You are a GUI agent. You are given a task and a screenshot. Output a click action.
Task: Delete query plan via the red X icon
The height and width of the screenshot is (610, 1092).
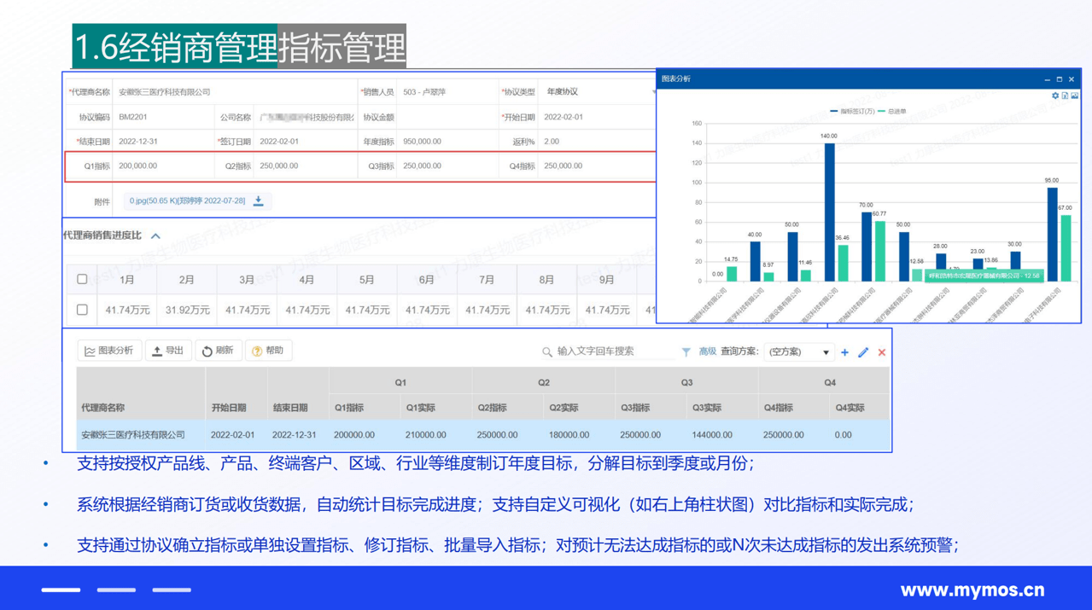coord(881,351)
